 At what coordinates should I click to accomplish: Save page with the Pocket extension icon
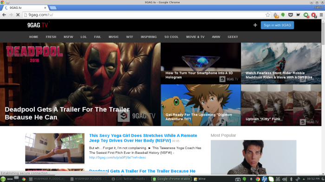291,15
